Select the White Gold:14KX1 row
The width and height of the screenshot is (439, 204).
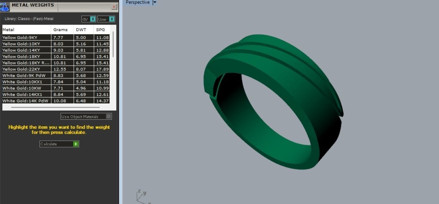(x=56, y=94)
